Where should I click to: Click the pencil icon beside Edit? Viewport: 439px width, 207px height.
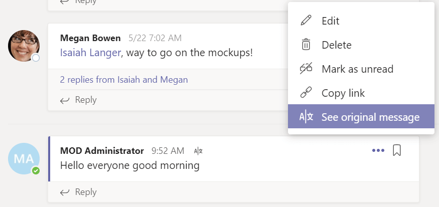(306, 21)
